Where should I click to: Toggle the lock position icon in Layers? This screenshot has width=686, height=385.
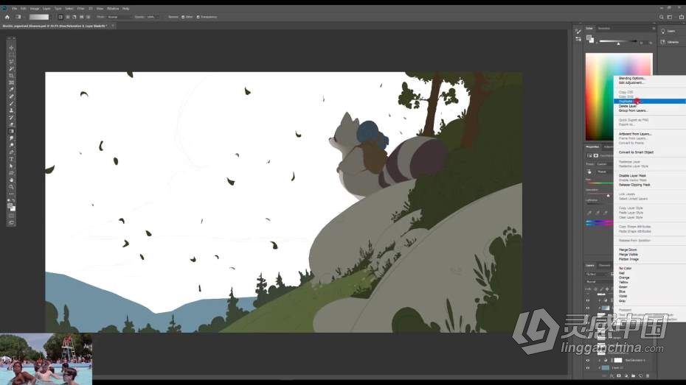(x=607, y=289)
